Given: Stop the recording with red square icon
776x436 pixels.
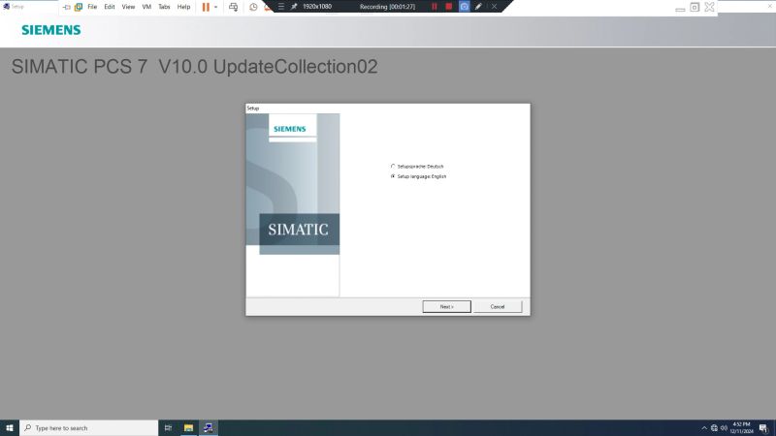Looking at the screenshot, I should pyautogui.click(x=449, y=7).
